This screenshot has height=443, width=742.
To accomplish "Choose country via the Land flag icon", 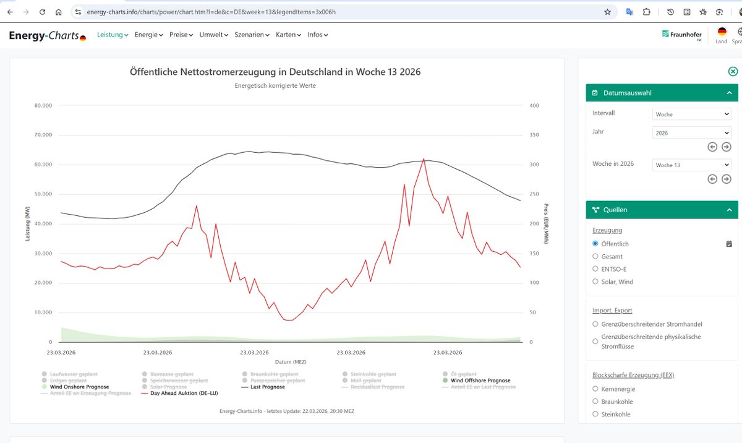I will pyautogui.click(x=722, y=32).
